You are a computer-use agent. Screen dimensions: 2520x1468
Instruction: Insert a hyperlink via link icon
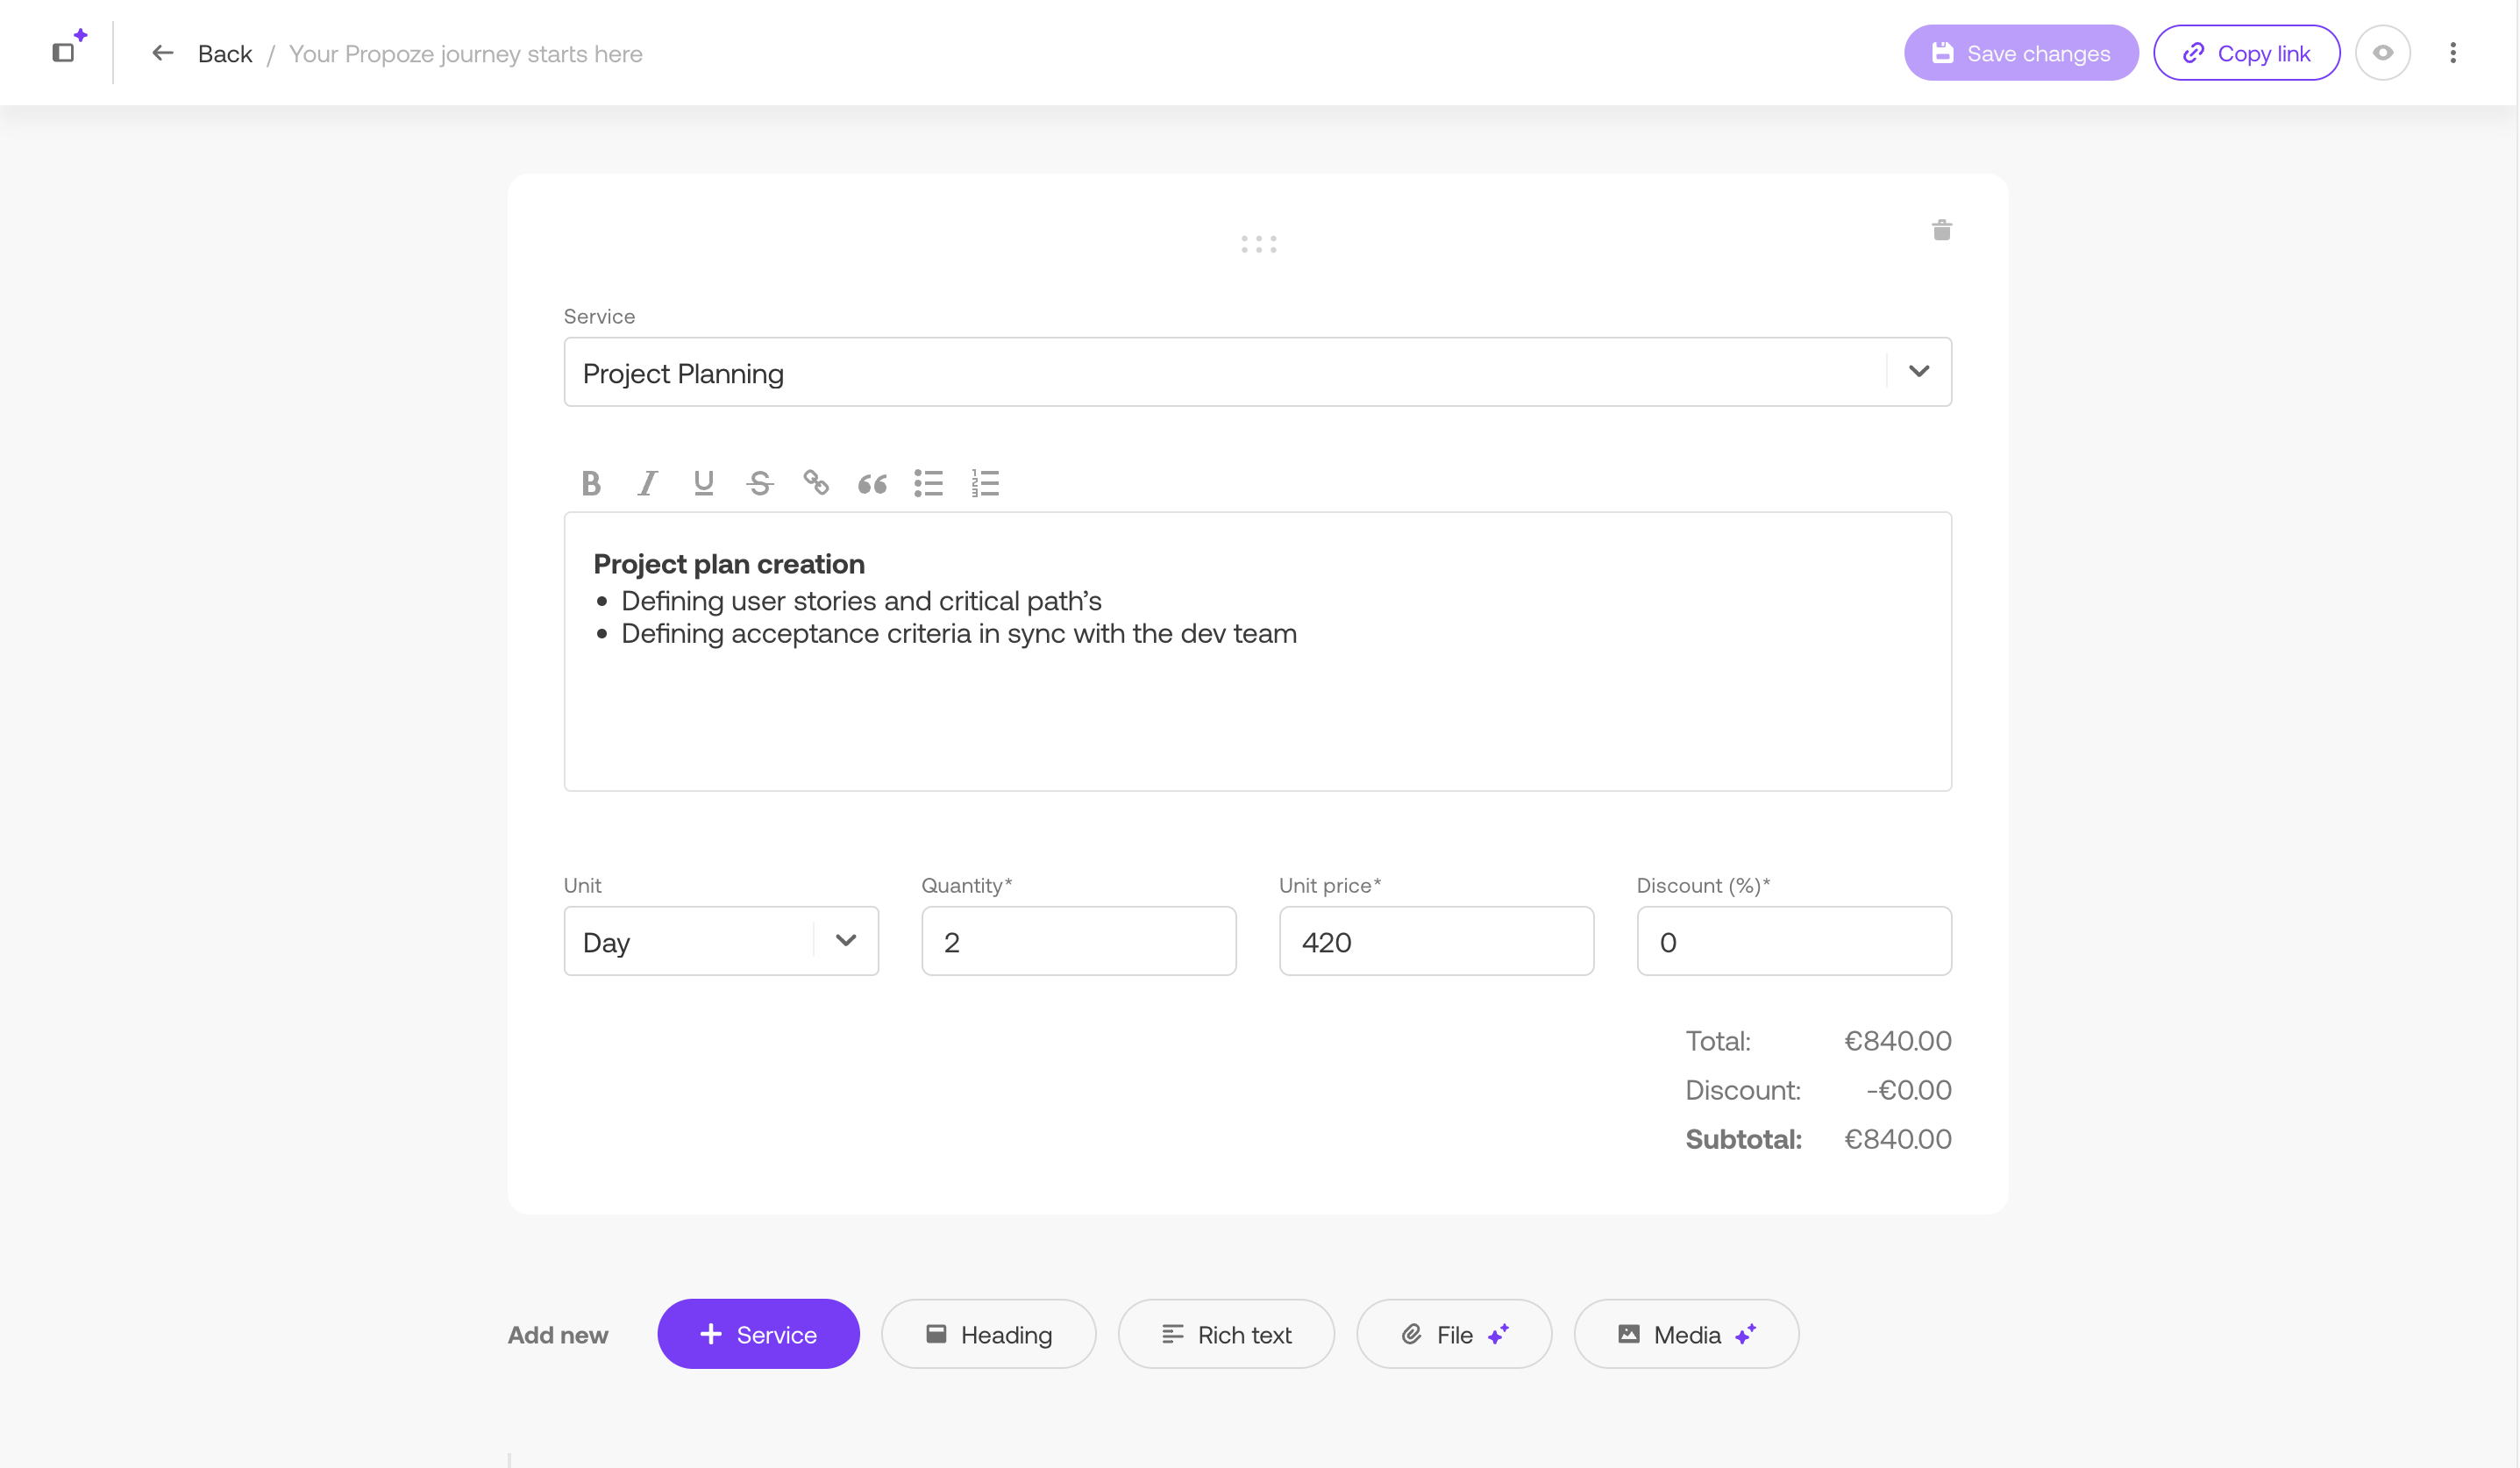816,484
